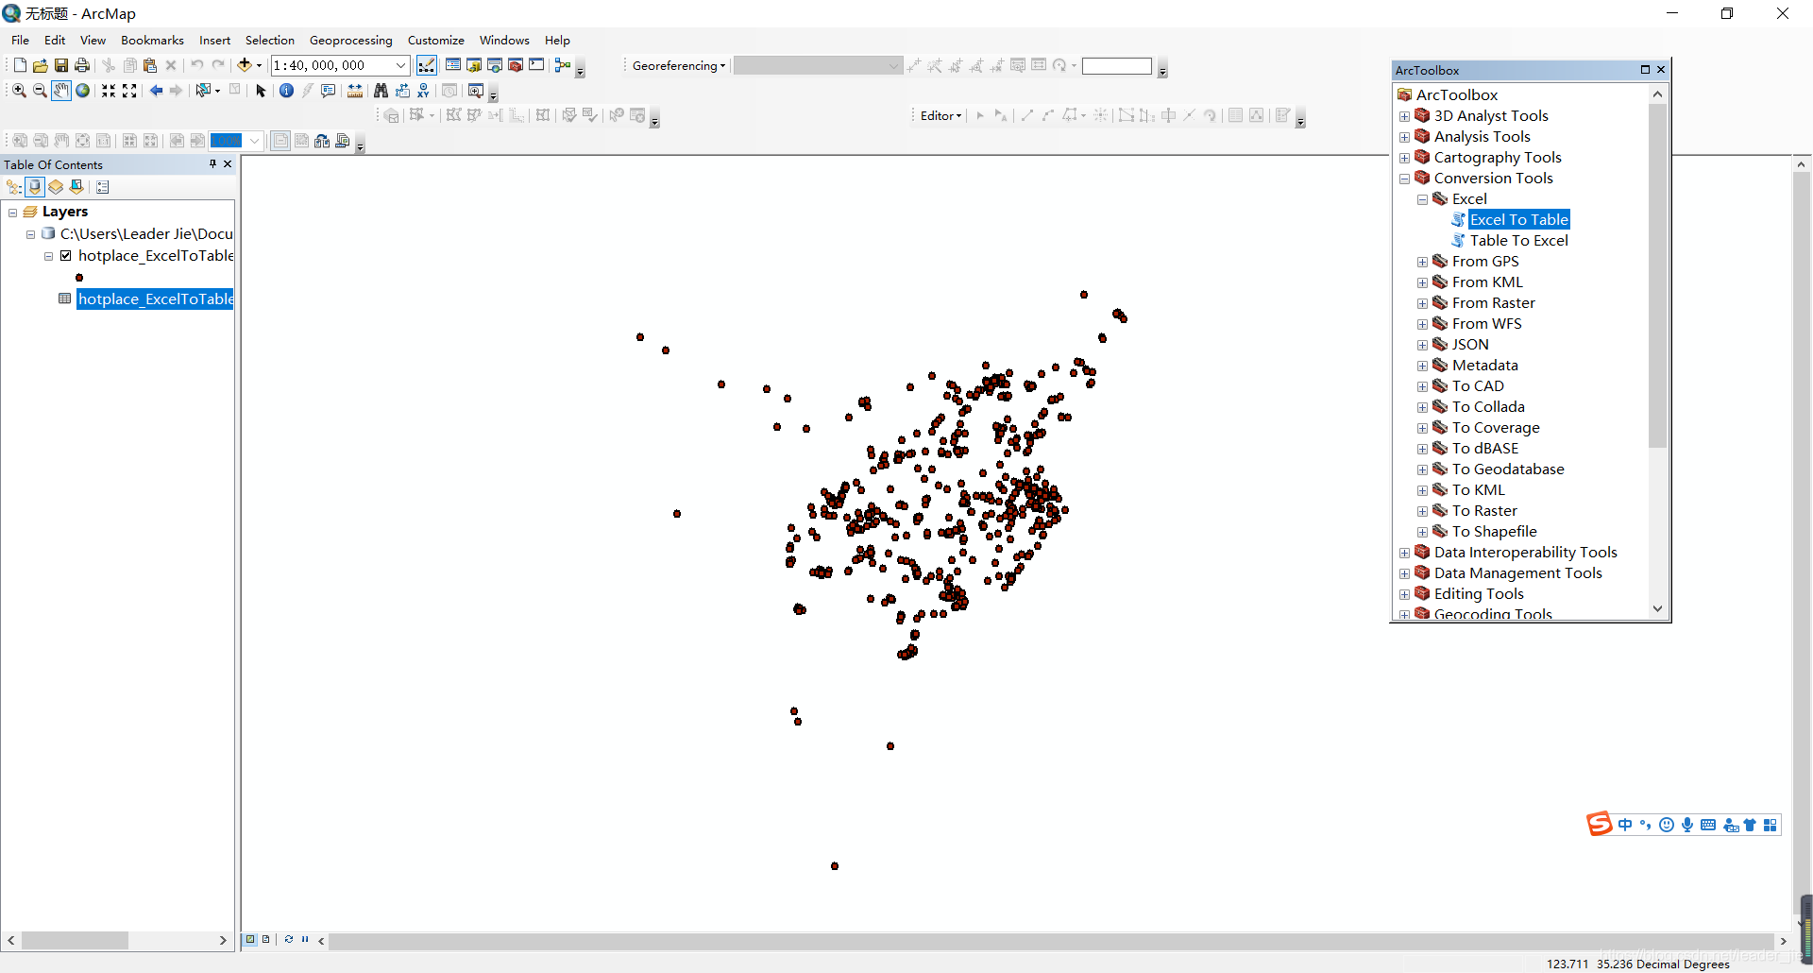Collapse the Conversion Tools toolbox
Screen dimensions: 1813x973
pyautogui.click(x=1405, y=179)
